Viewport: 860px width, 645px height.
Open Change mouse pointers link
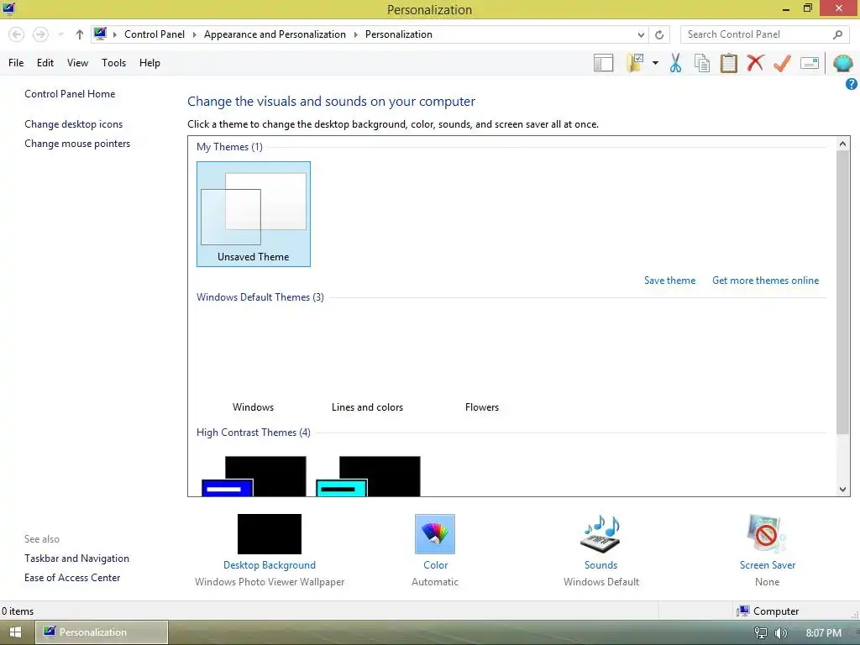click(77, 144)
